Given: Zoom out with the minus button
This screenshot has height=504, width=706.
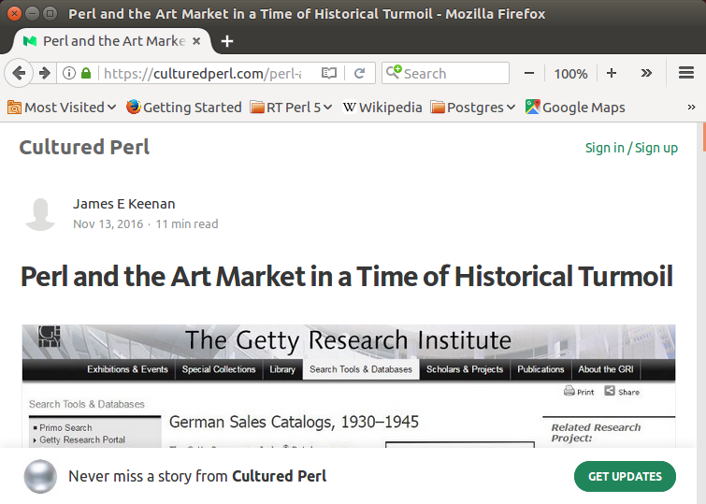Looking at the screenshot, I should pos(529,73).
